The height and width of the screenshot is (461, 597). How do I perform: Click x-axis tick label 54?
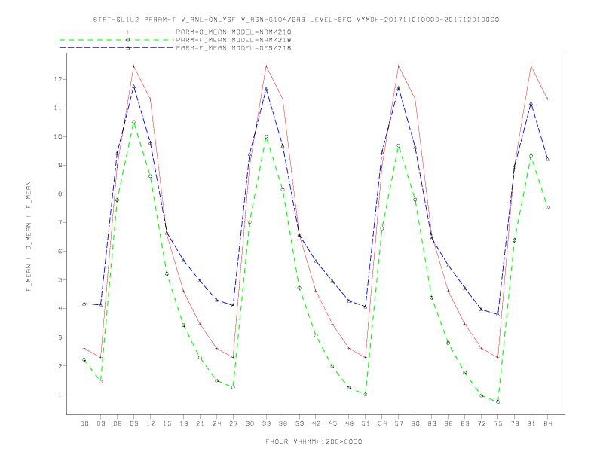(382, 423)
